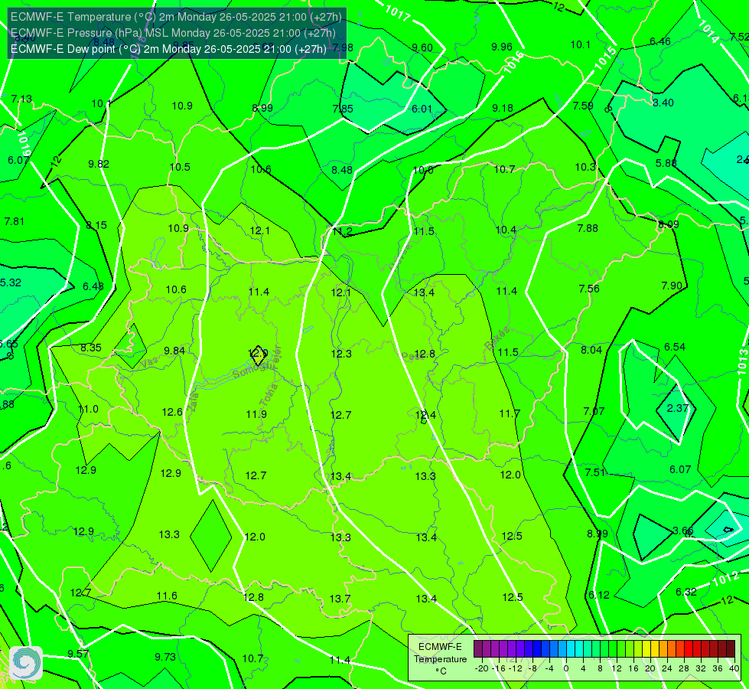Click the purple swatch at legend value -20

(478, 649)
